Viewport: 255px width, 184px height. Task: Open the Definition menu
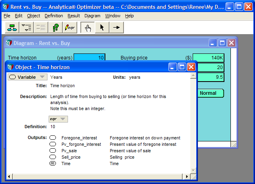pyautogui.click(x=53, y=16)
